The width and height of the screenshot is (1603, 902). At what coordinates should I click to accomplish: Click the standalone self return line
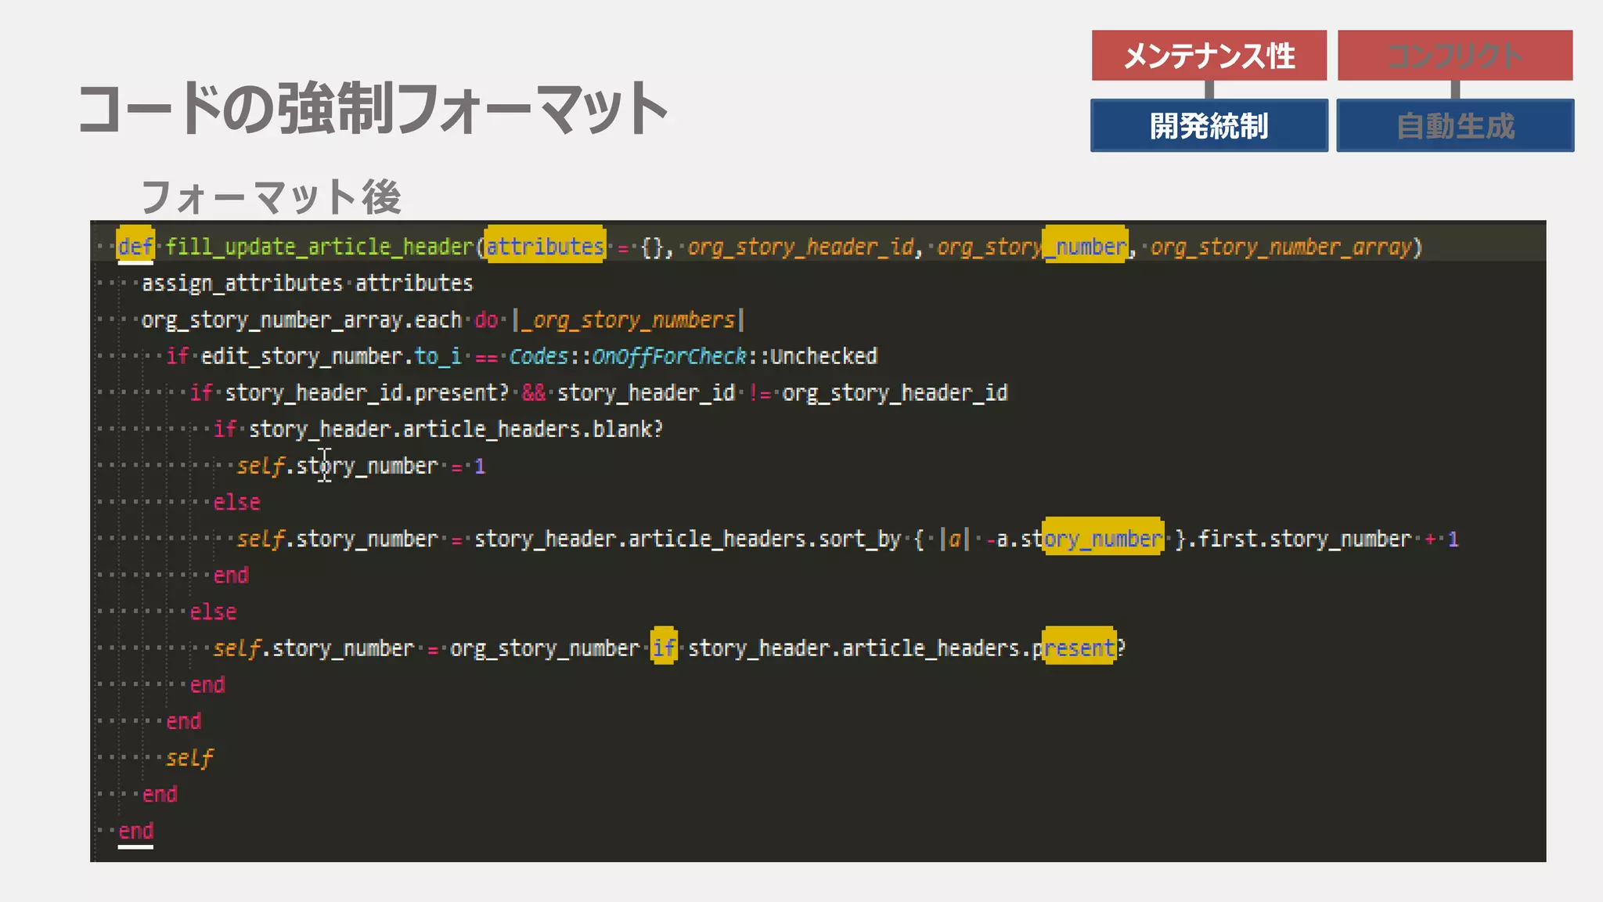click(x=189, y=758)
